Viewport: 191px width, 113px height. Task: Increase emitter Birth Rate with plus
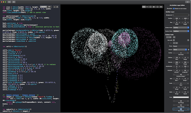pos(188,53)
